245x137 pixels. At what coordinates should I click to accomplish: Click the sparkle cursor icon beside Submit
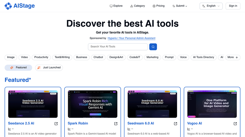pos(174,6)
